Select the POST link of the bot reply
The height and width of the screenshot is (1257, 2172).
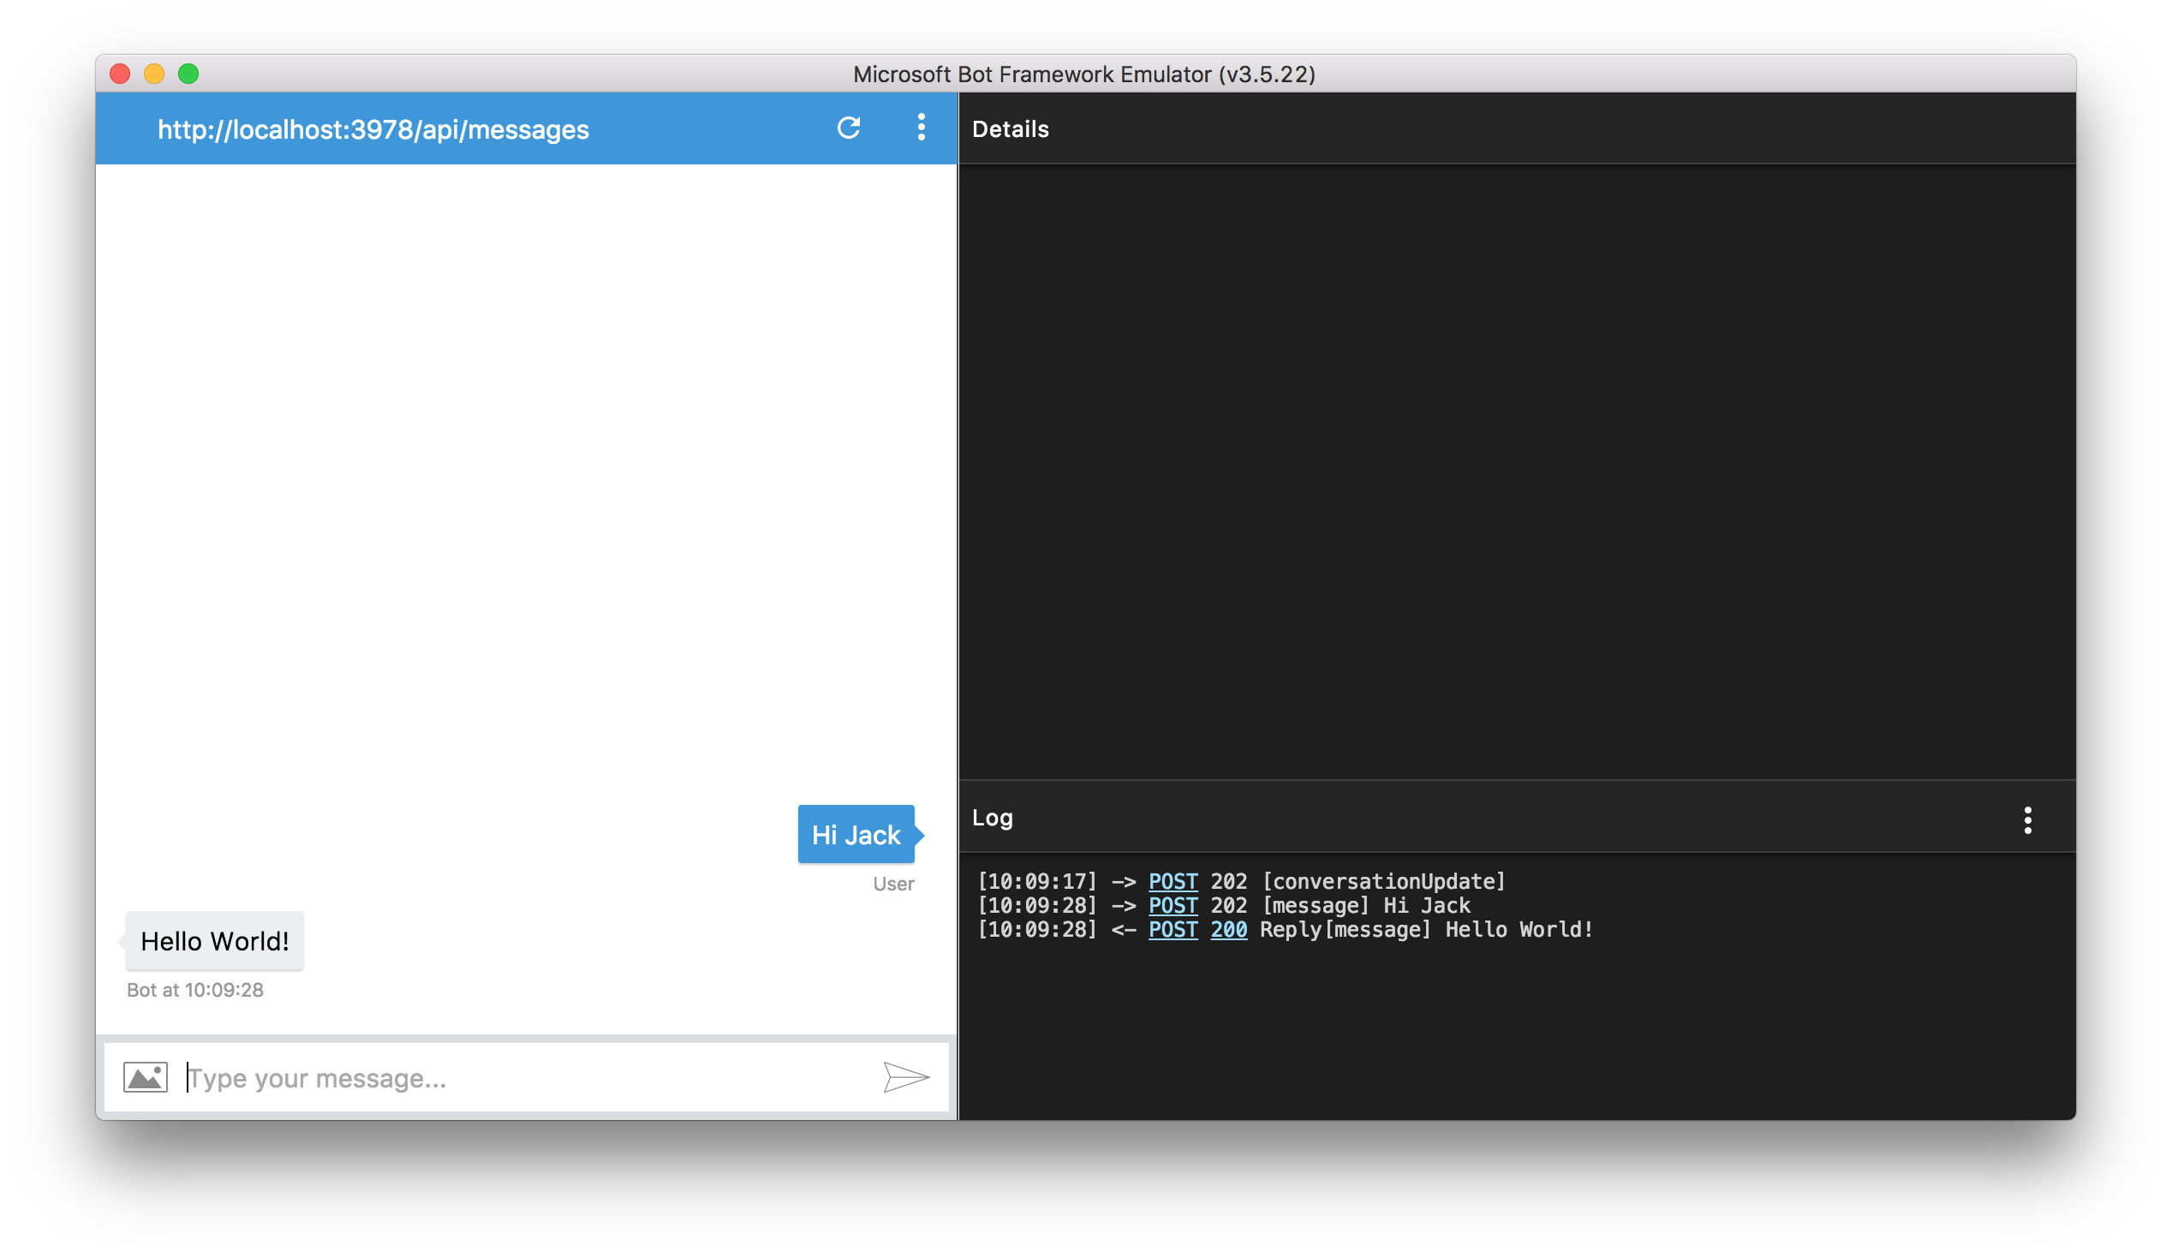click(x=1173, y=930)
